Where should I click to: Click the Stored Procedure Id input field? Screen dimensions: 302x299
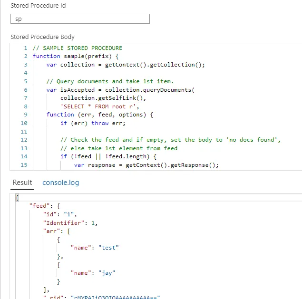(80, 19)
